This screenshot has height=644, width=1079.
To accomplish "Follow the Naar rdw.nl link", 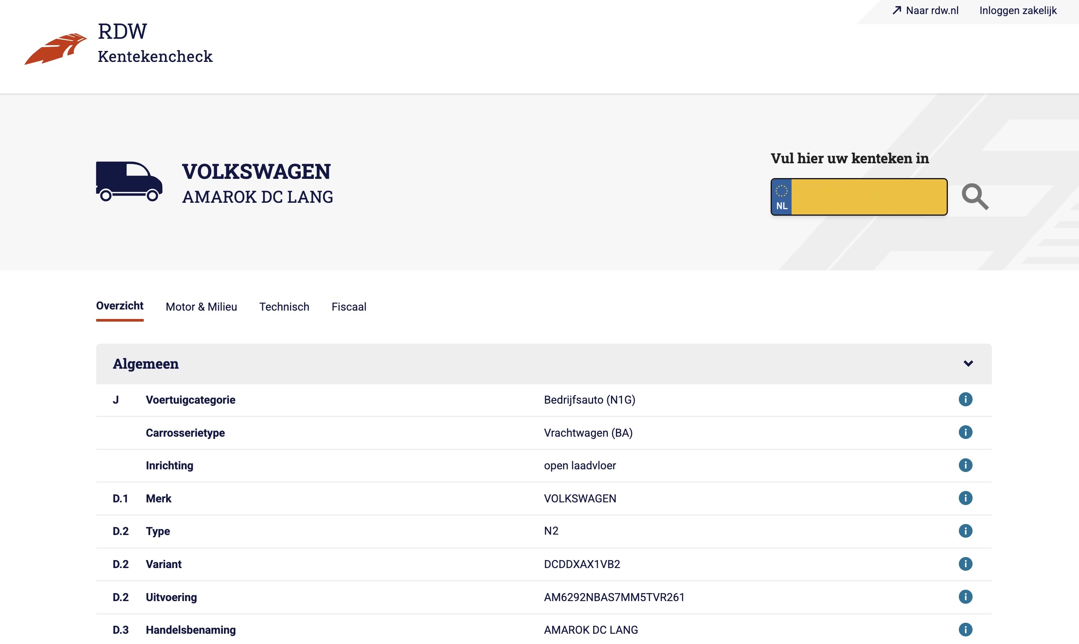I will click(x=925, y=10).
